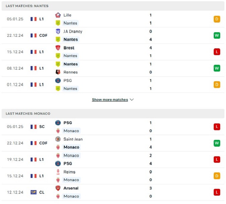Click the Arsenal club crest
Screen dimensions: 226x204
58,188
